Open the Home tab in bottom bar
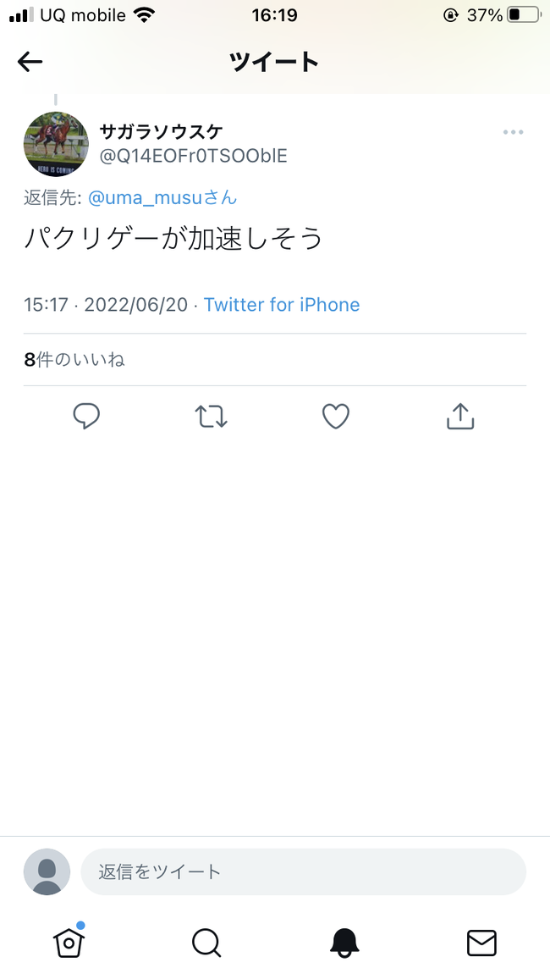 [69, 941]
